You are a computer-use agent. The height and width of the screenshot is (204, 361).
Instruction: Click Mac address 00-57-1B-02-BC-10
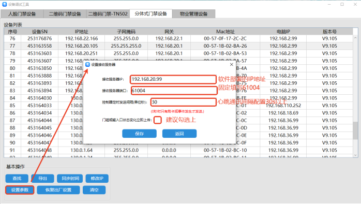point(225,150)
